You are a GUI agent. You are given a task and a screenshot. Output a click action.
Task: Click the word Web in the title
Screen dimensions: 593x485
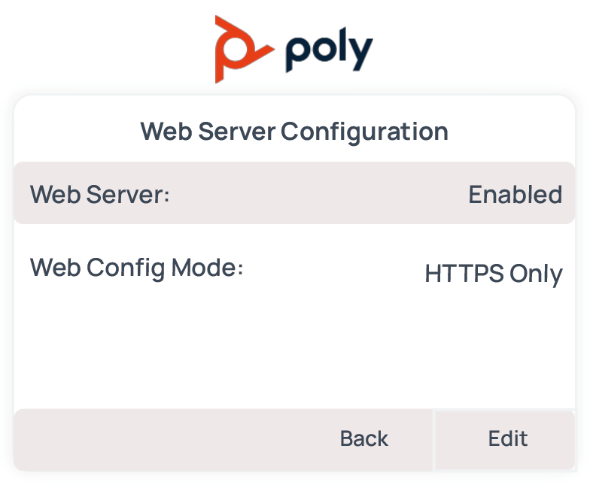tap(162, 131)
